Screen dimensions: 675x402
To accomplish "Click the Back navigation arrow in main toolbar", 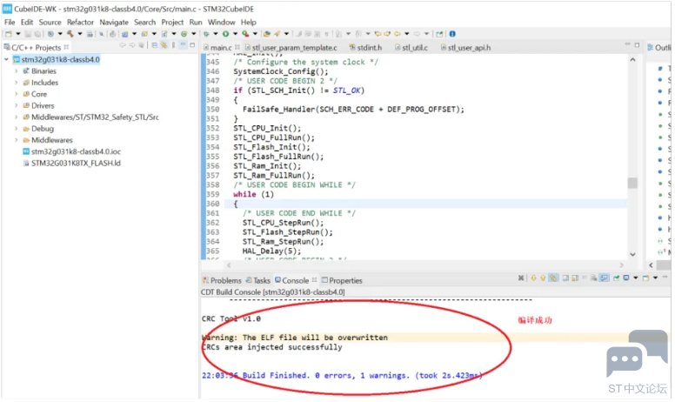I will click(x=398, y=34).
